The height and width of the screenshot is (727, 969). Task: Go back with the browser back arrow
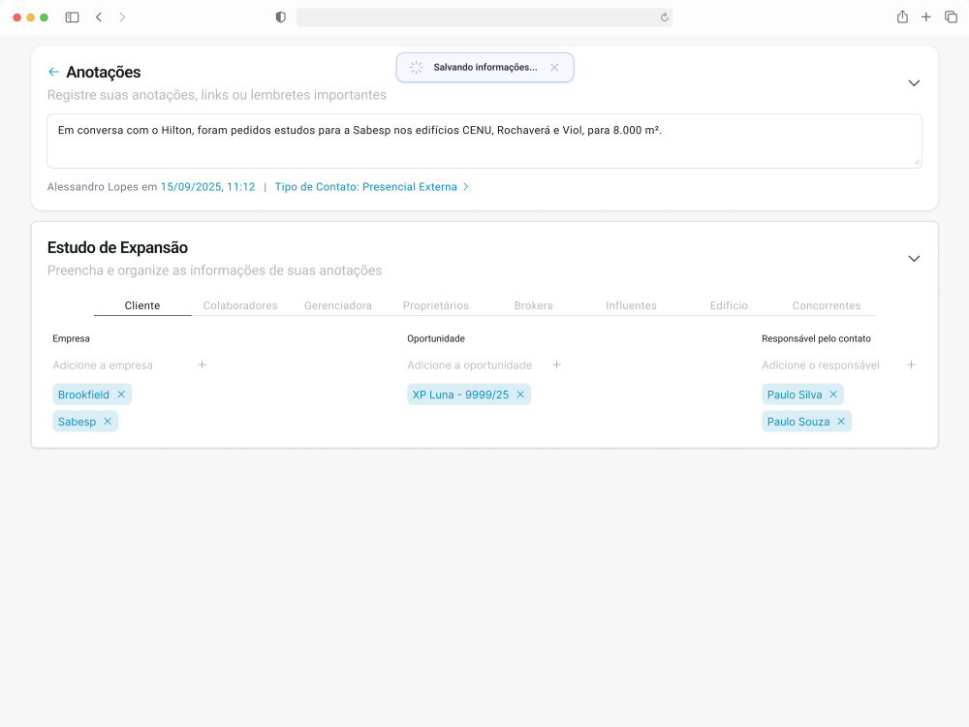point(99,17)
